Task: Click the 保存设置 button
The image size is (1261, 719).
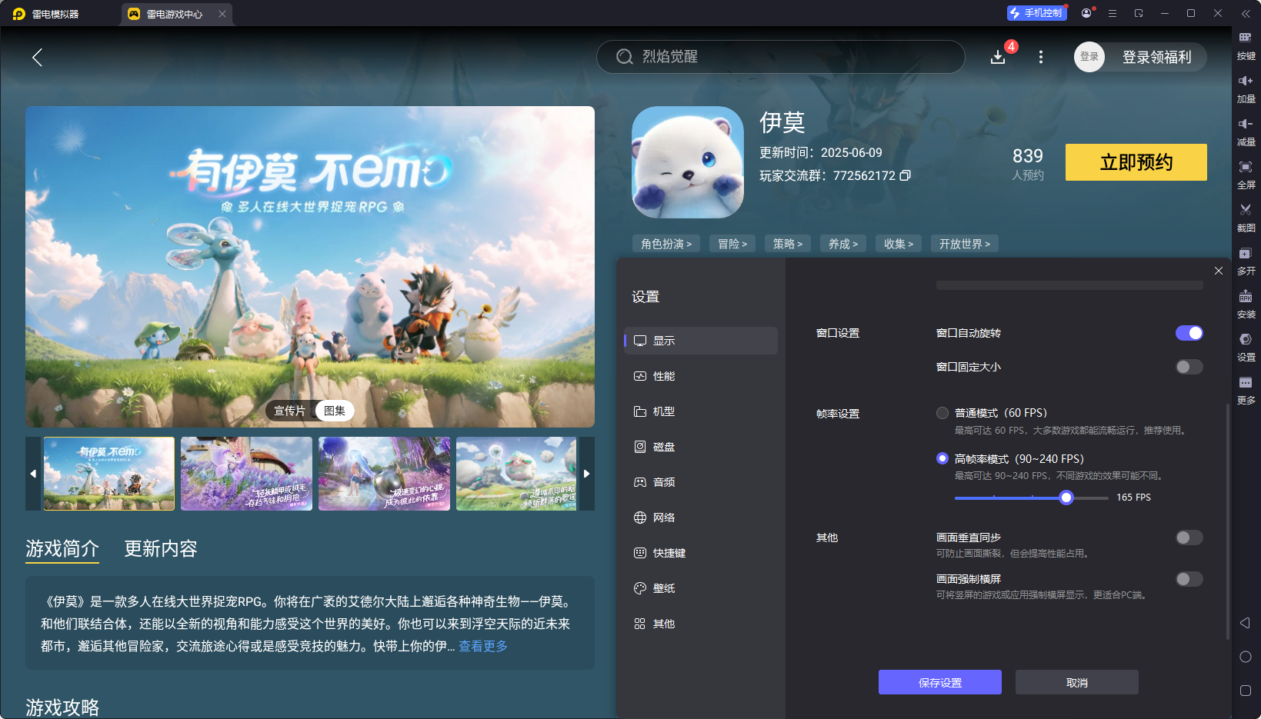Action: pyautogui.click(x=939, y=682)
